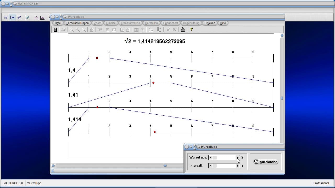Viewport: 335px width, 188px height.
Task: Click the copy pages toolbar icon
Action: (x=159, y=30)
